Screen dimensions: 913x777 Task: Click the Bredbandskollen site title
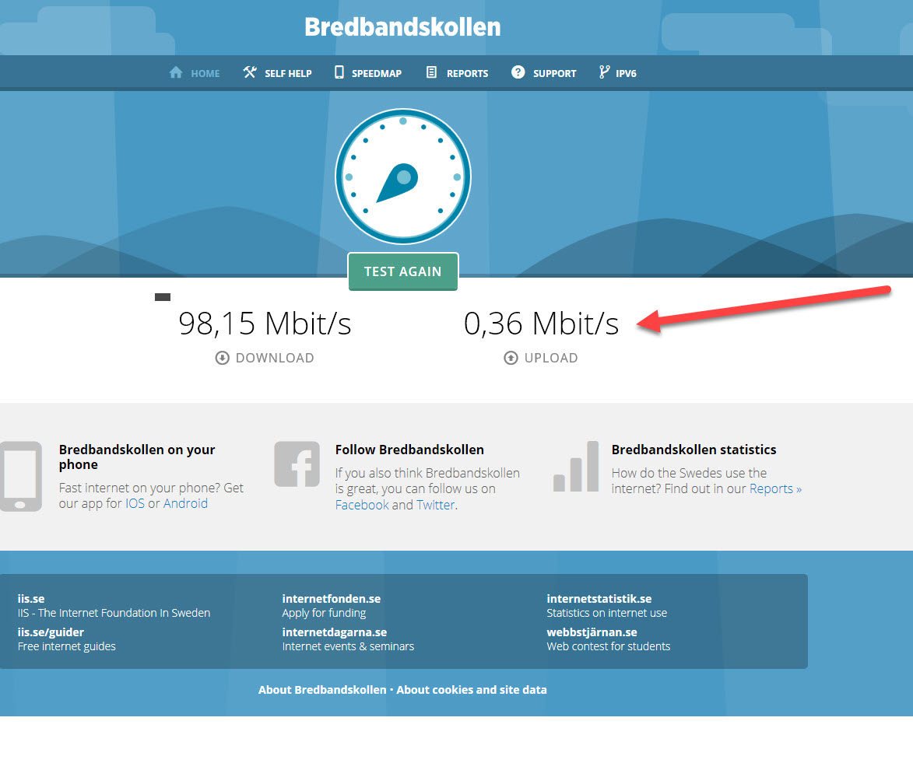coord(402,27)
